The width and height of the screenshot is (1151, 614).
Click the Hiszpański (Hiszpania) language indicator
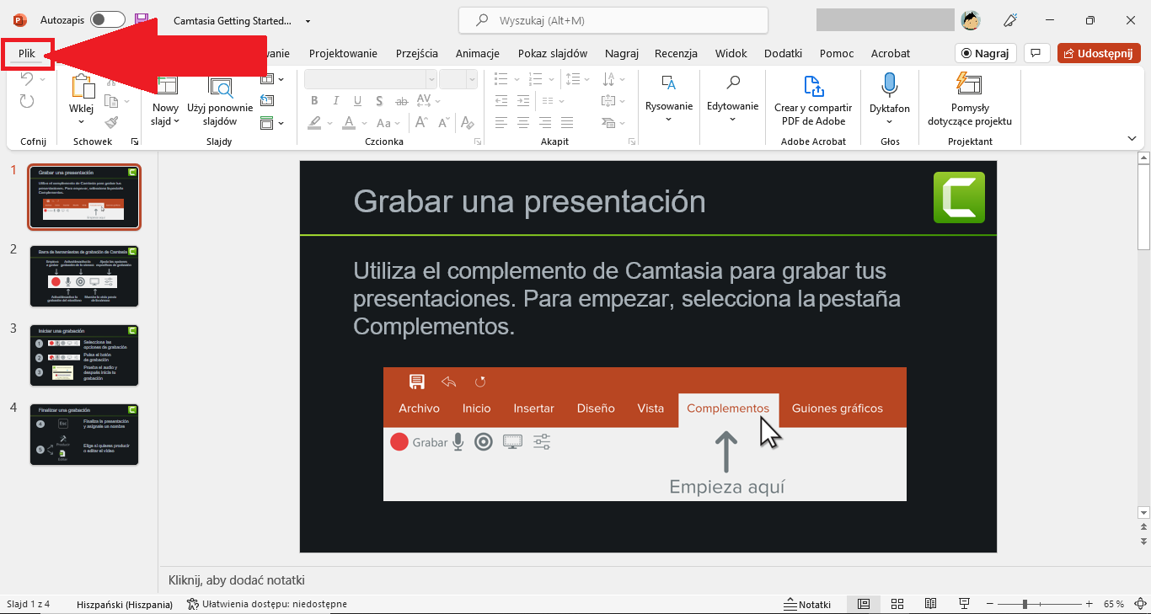[125, 604]
